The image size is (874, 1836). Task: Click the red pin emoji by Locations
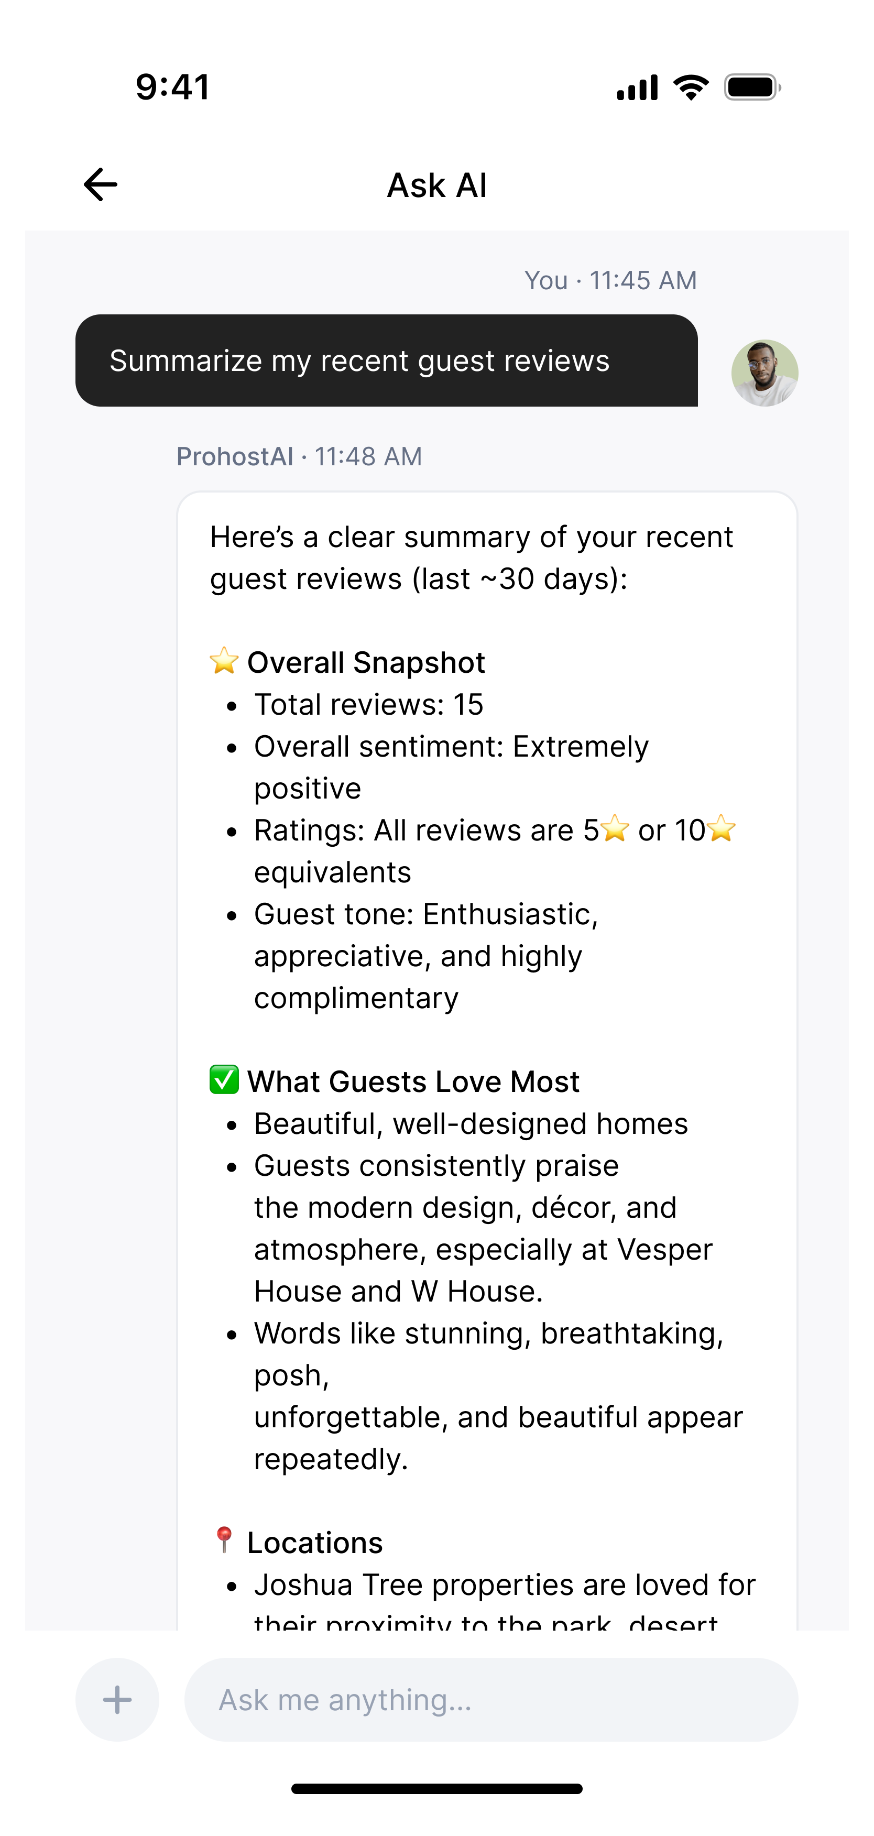point(224,1540)
